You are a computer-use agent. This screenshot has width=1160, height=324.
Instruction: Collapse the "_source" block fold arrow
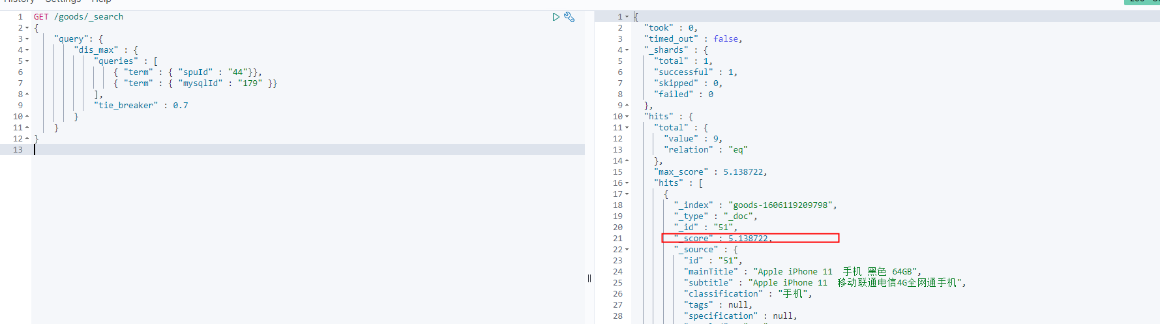tap(627, 250)
